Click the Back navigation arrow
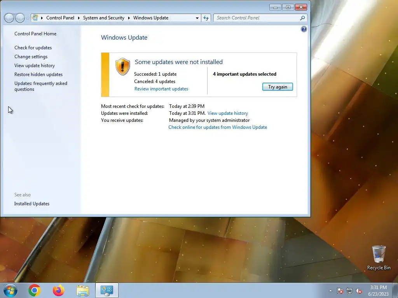 pyautogui.click(x=9, y=18)
